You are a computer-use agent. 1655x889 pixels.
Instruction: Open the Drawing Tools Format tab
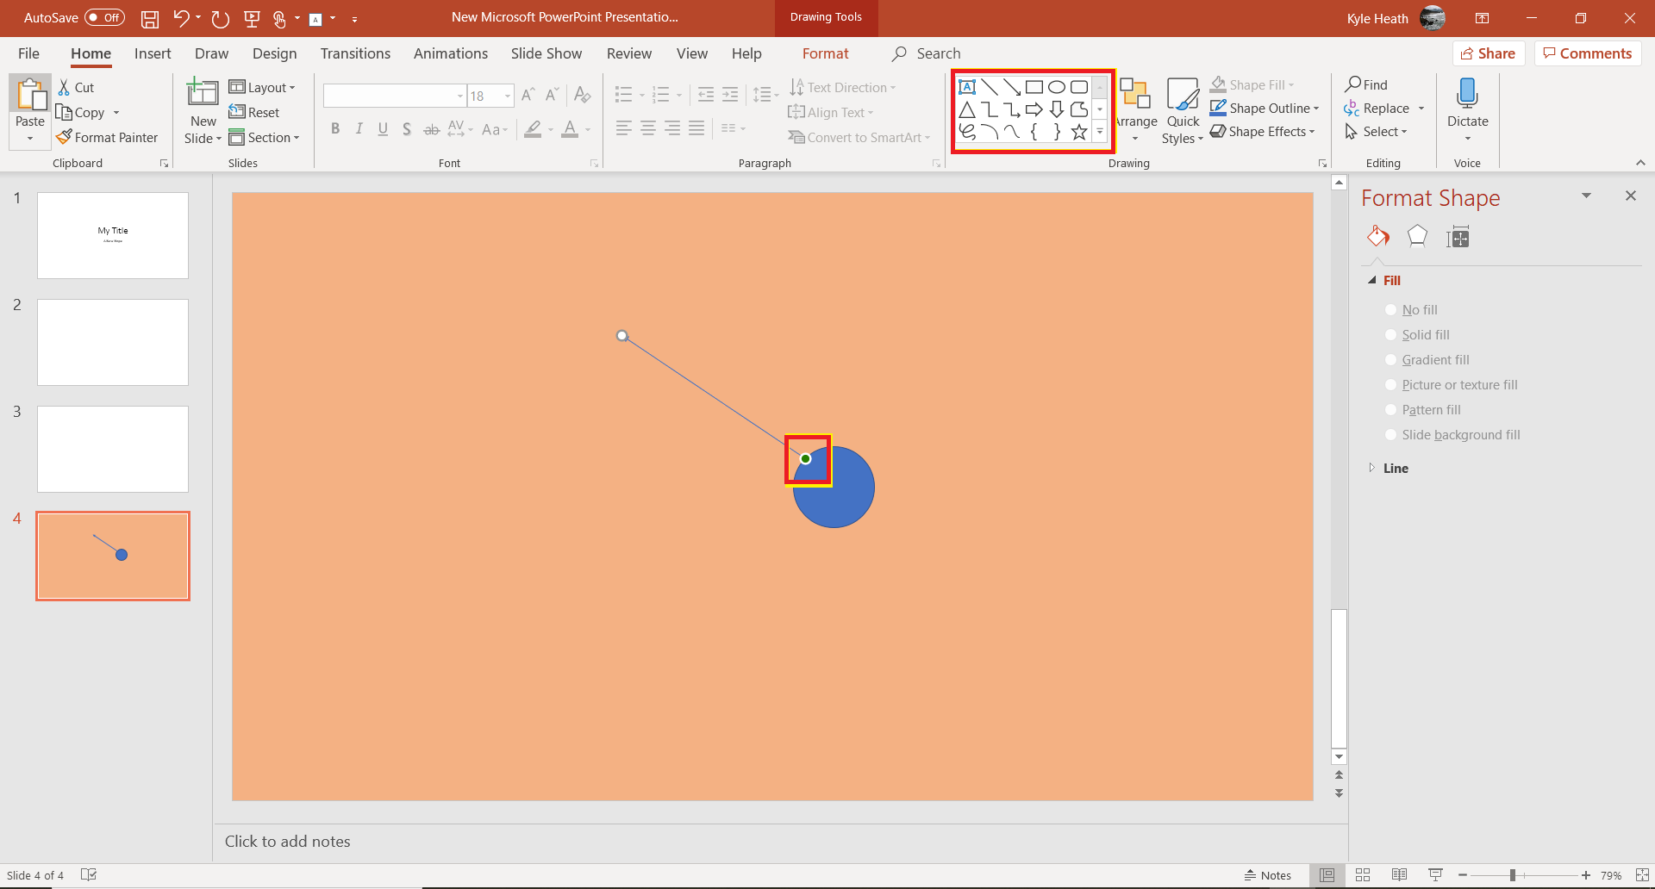(x=825, y=53)
